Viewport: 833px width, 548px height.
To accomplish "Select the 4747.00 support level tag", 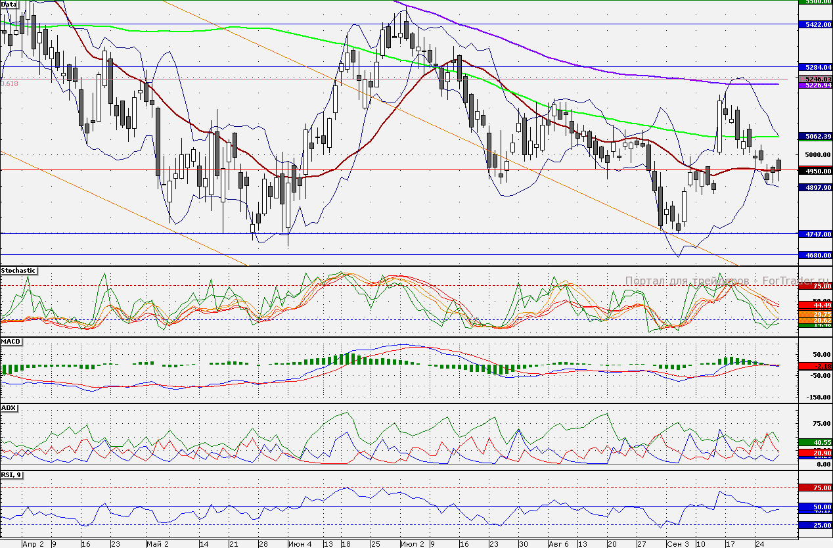I will (814, 234).
